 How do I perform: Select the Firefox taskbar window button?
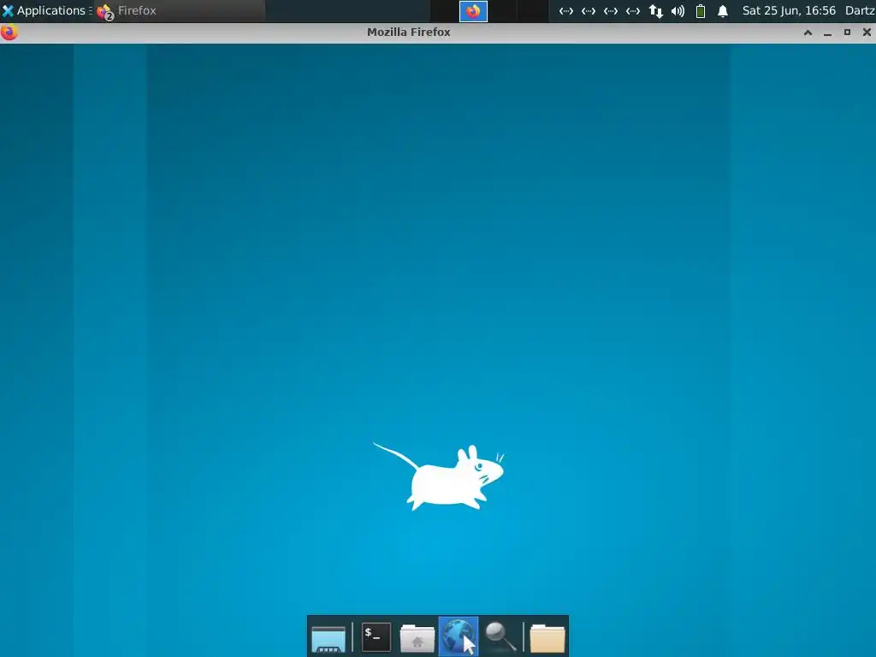[x=179, y=10]
